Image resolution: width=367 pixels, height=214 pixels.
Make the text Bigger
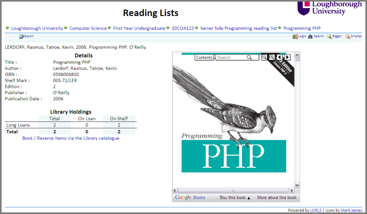pyautogui.click(x=330, y=36)
